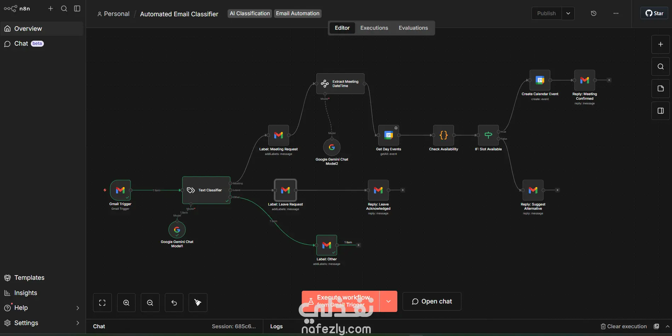This screenshot has height=336, width=672.
Task: Add node after Reply: Meeting Confirmed output
Action: coord(609,80)
